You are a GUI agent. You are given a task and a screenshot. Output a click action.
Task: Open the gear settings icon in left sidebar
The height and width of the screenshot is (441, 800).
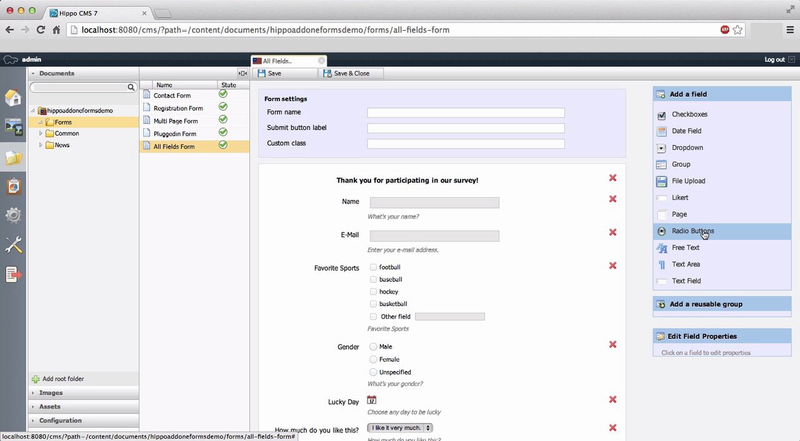13,216
